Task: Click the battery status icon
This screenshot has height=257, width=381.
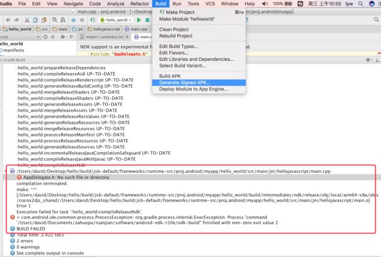Action: 288,4
